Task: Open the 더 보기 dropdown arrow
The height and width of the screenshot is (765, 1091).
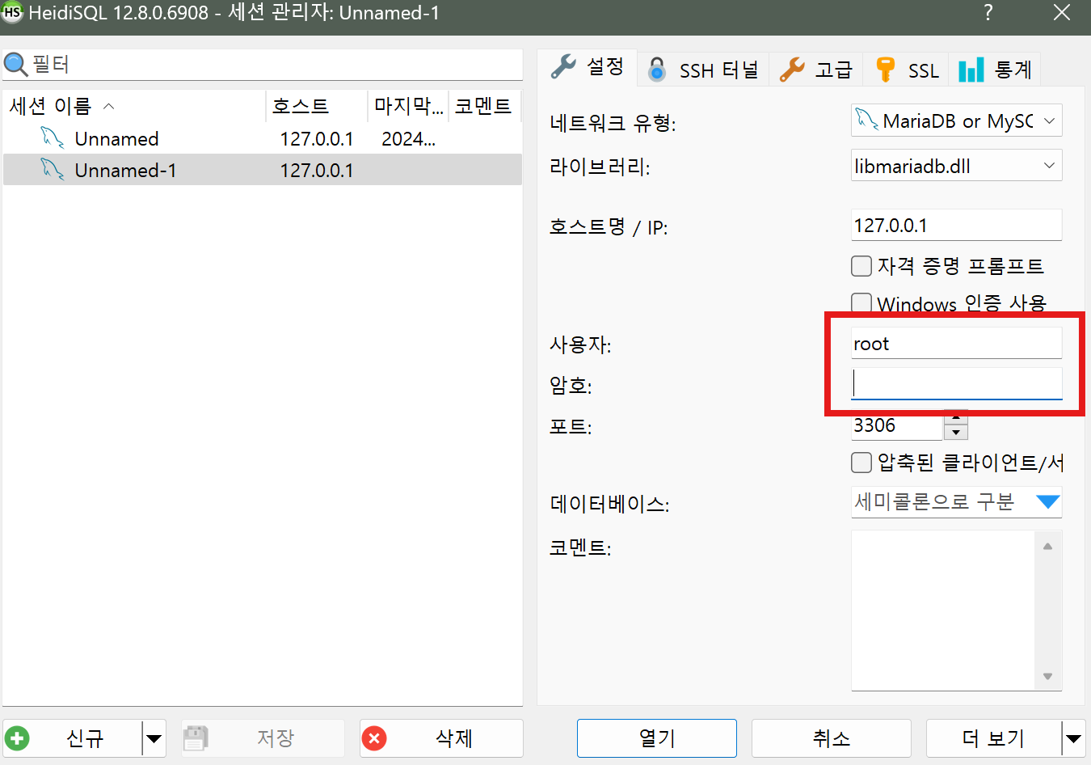Action: [x=1072, y=738]
